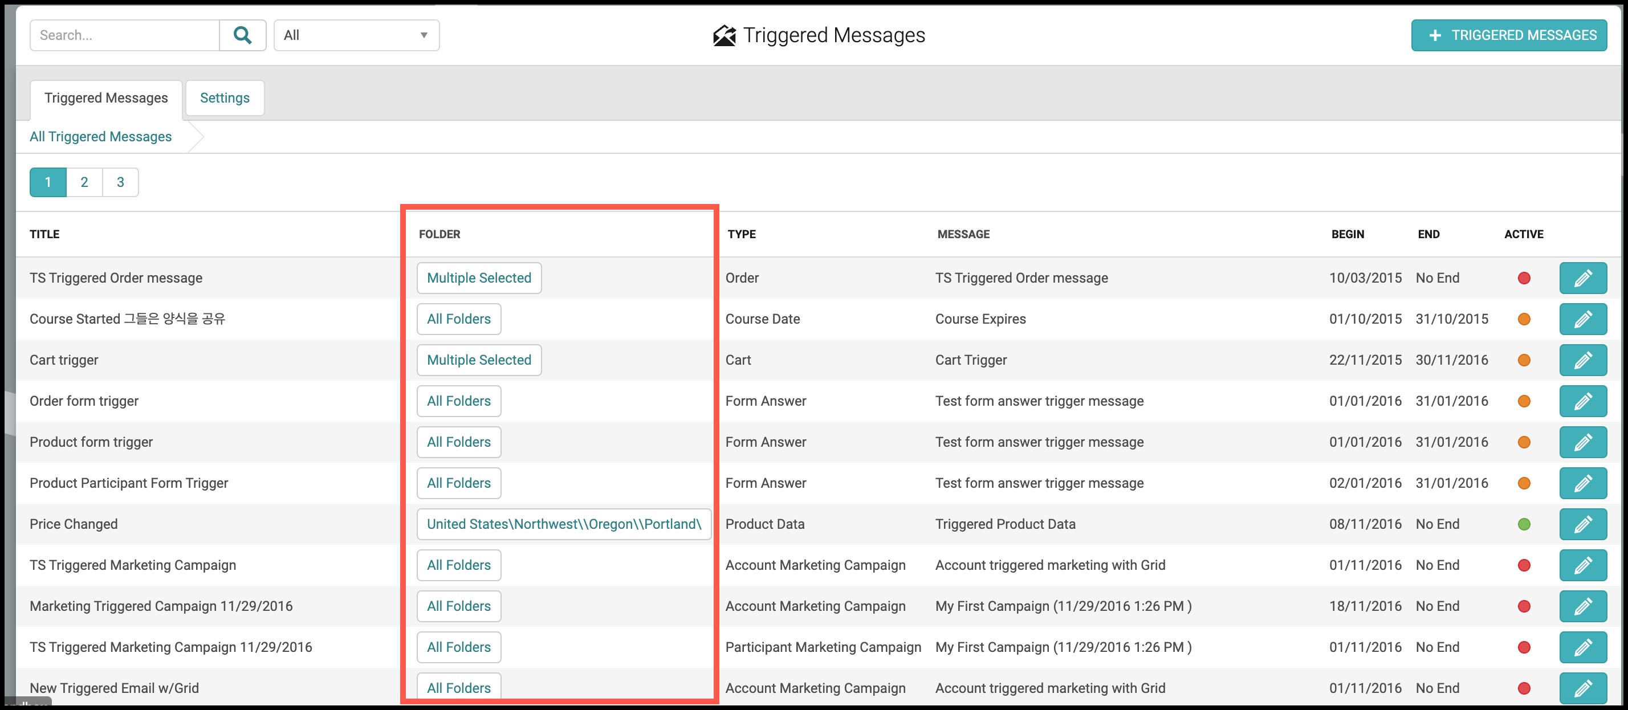The height and width of the screenshot is (710, 1628).
Task: Open All Folders for TS Triggered Marketing Campaign
Action: click(459, 565)
